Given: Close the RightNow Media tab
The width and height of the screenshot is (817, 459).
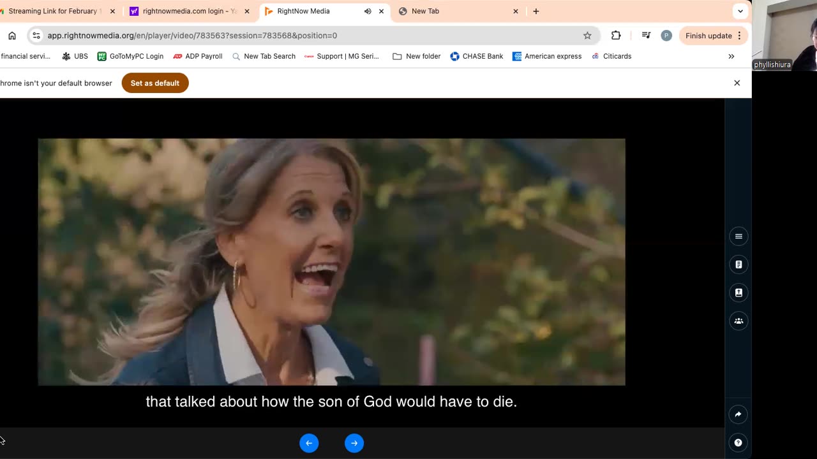Looking at the screenshot, I should pos(382,11).
